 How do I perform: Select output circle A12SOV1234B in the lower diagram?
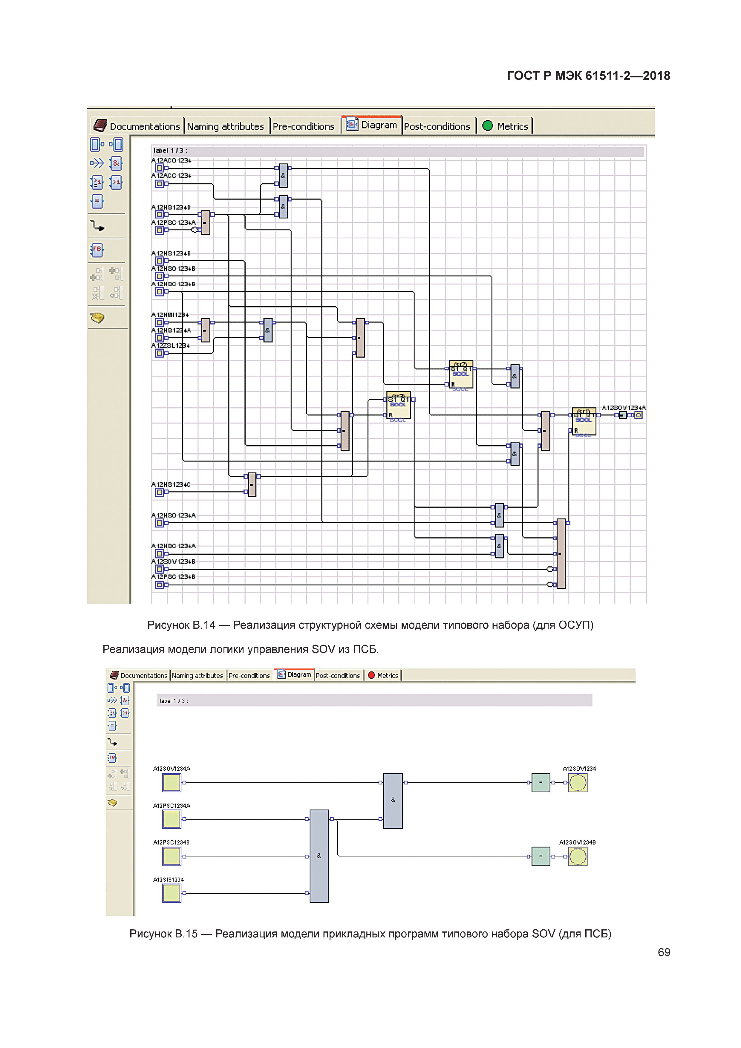[x=578, y=856]
